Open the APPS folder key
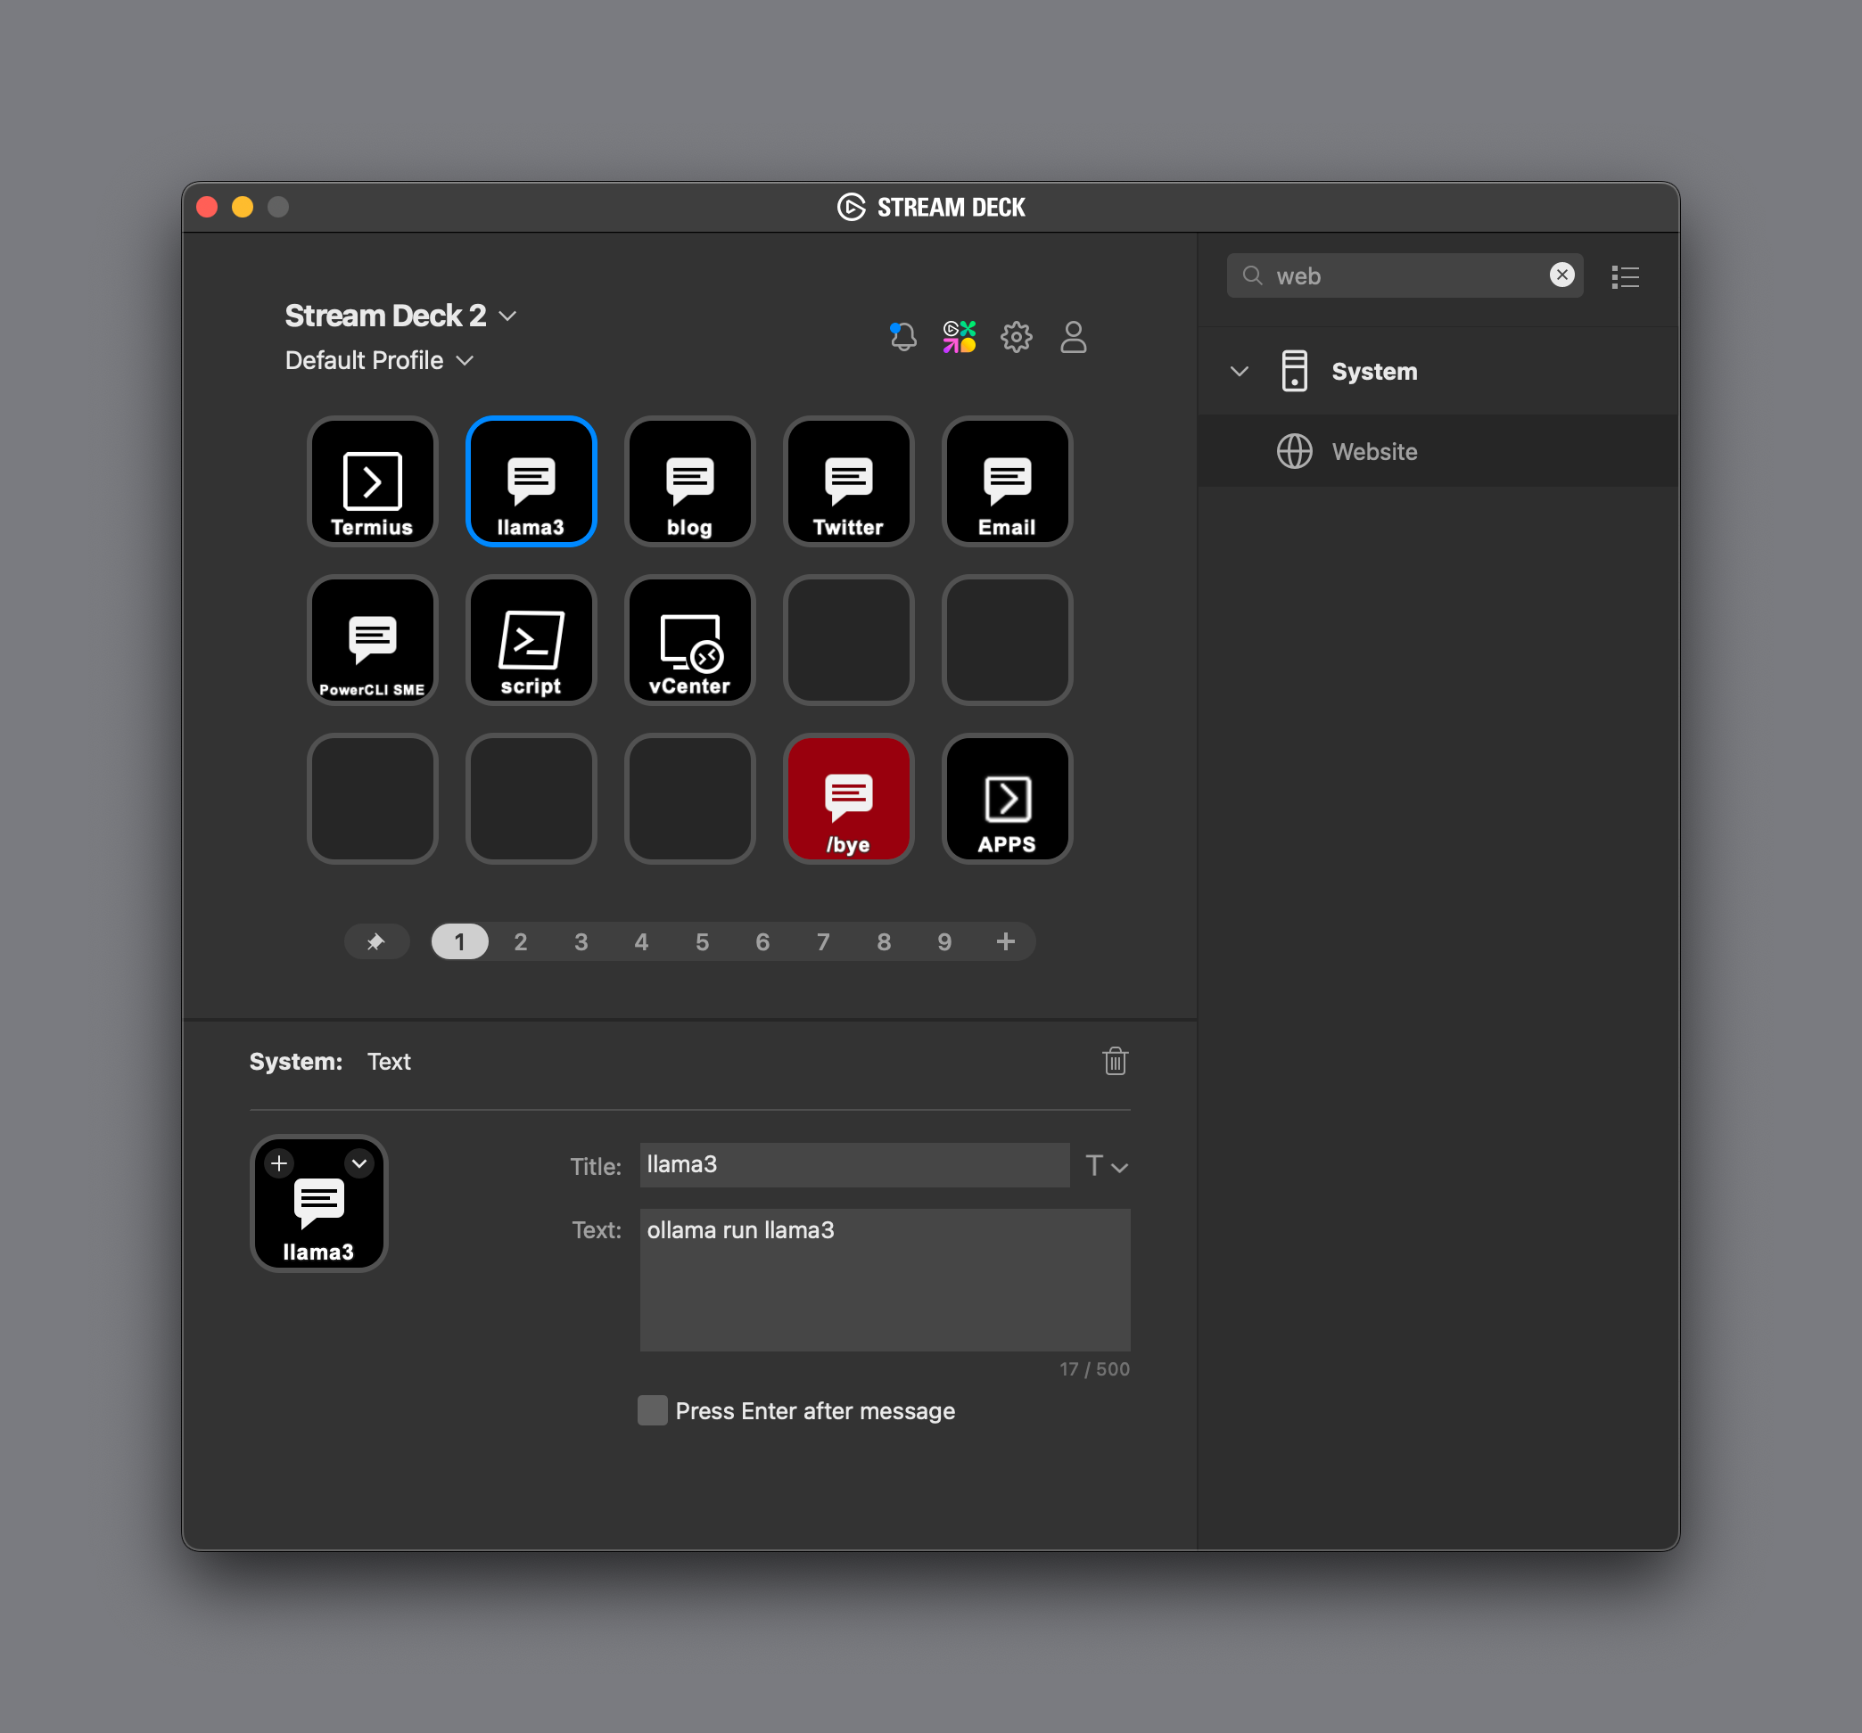Image resolution: width=1862 pixels, height=1733 pixels. [1007, 799]
